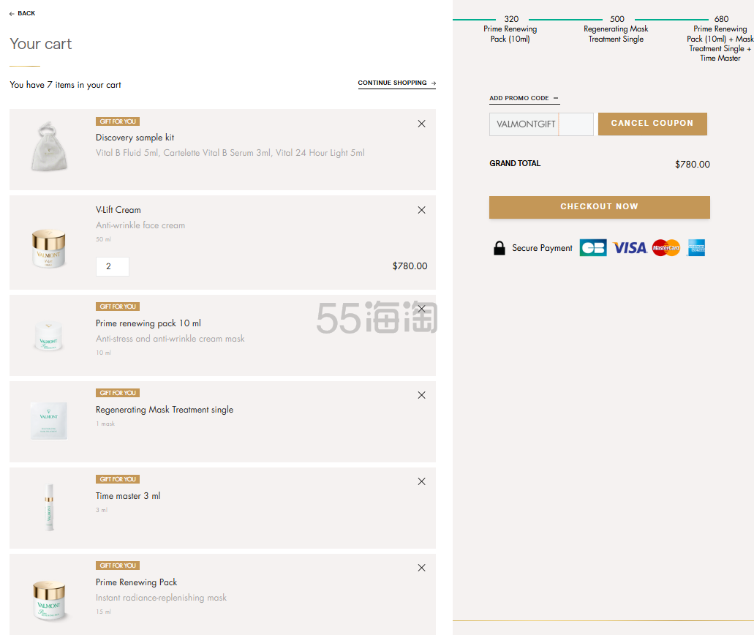The image size is (754, 635).
Task: Open Regenerating Mask Treatment single title
Action: 165,410
